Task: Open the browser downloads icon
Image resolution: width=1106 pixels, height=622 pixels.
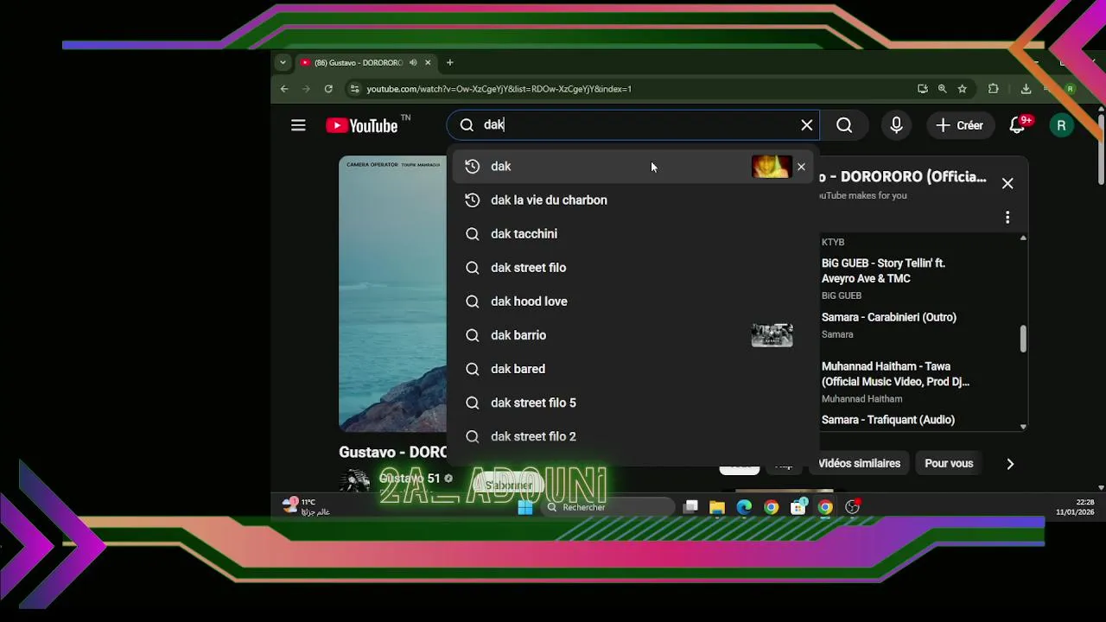Action: [x=1026, y=88]
